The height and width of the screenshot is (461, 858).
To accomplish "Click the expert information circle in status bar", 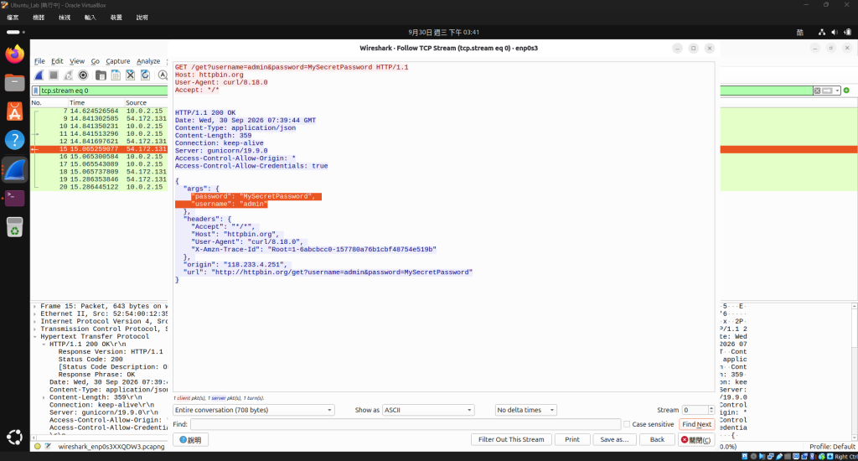I will point(37,446).
